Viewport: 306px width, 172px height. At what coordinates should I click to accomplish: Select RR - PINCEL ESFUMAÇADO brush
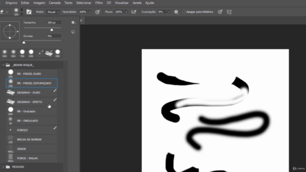click(x=32, y=83)
